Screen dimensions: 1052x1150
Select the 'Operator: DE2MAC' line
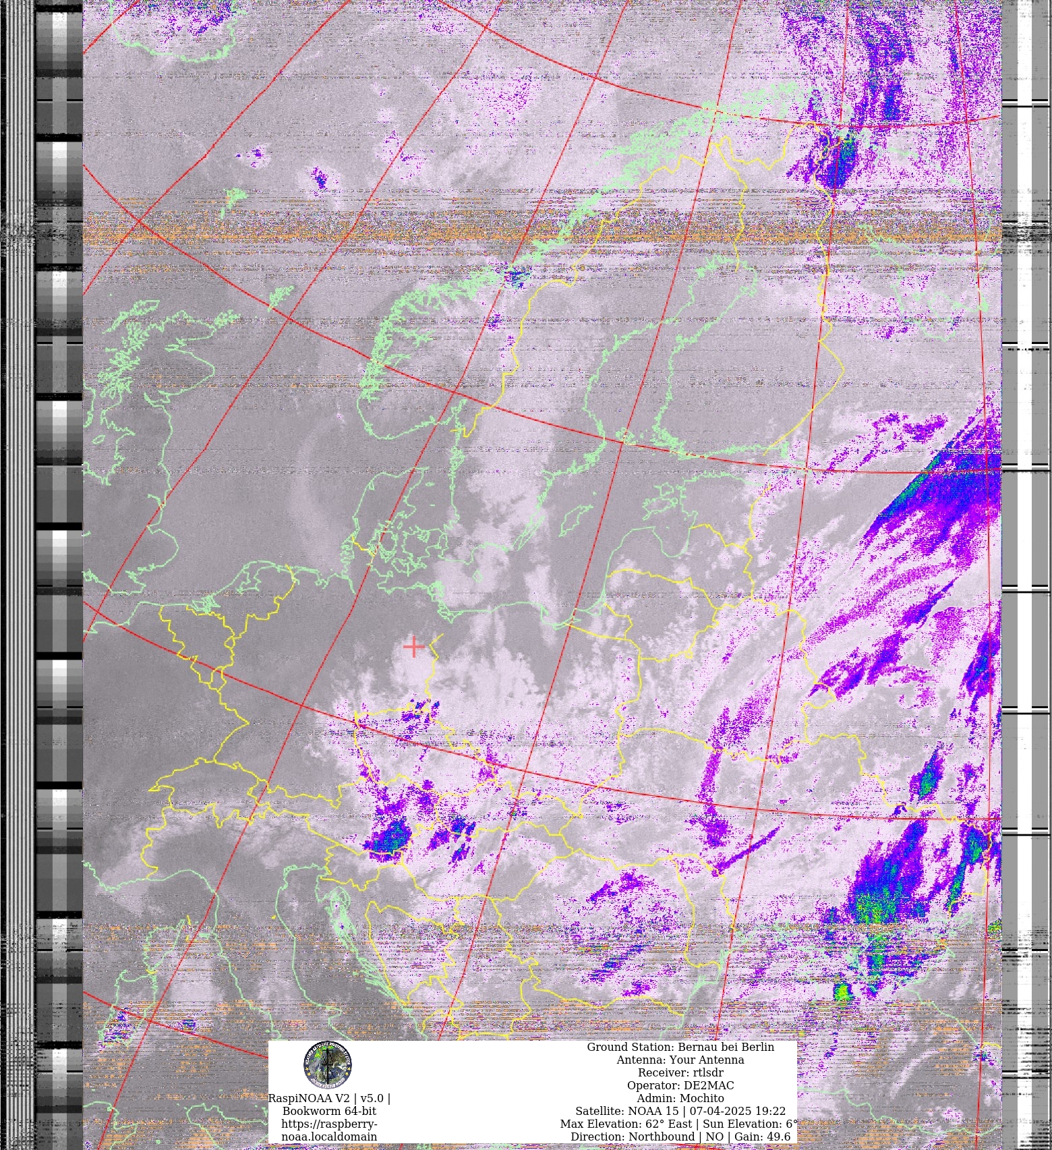point(680,1085)
